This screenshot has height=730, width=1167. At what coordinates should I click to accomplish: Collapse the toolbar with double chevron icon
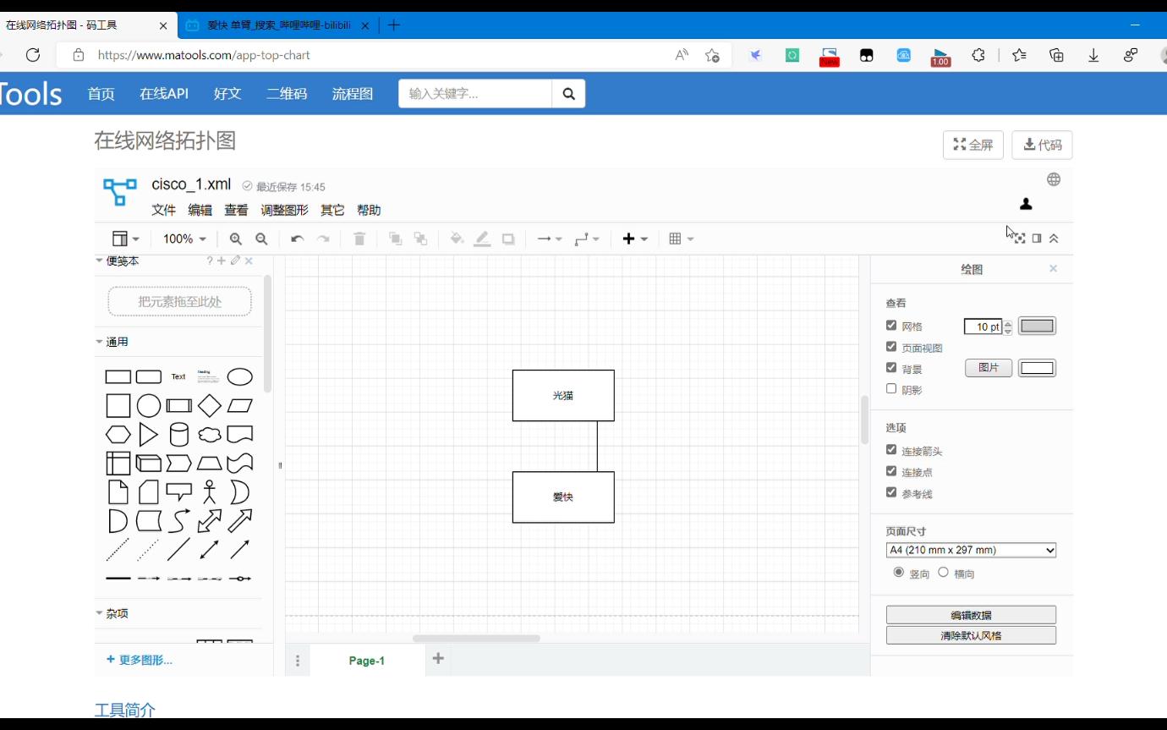(1054, 239)
